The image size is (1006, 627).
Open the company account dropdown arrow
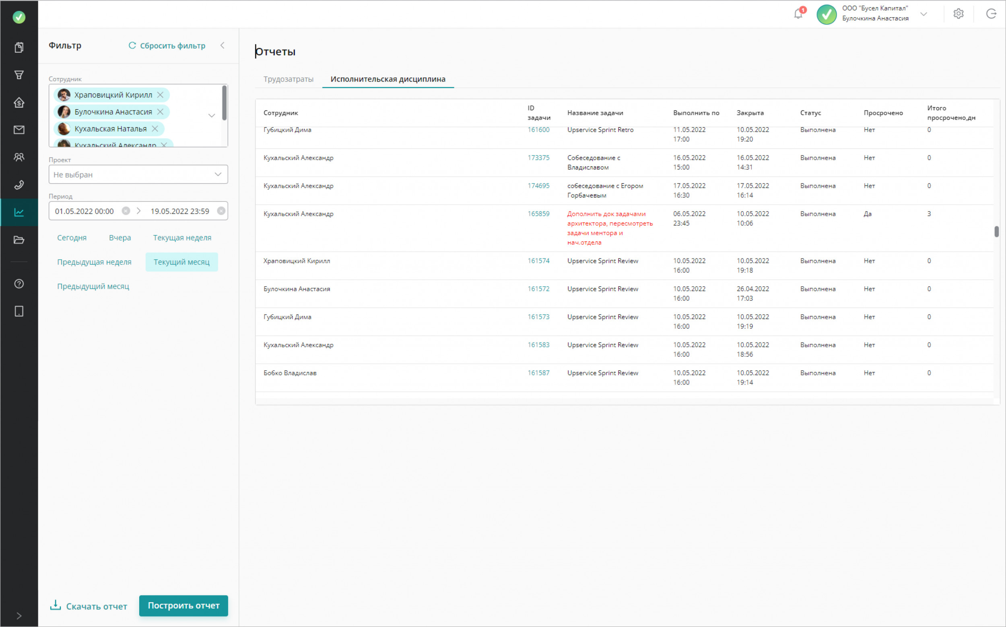point(924,14)
